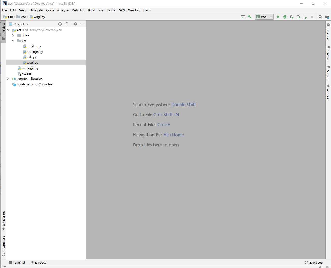Open the Run menu
The height and width of the screenshot is (268, 331).
(101, 10)
